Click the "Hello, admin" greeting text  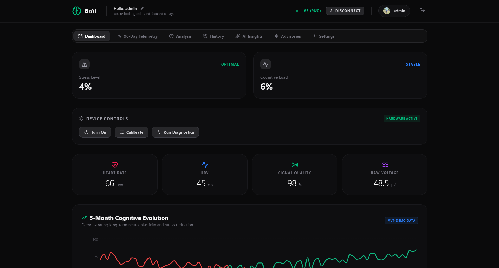(x=125, y=9)
